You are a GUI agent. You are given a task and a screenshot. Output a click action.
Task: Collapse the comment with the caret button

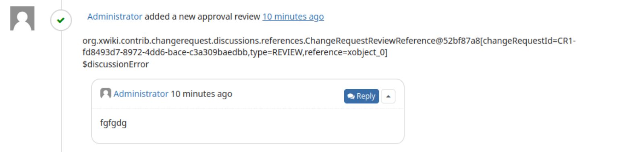coord(388,96)
